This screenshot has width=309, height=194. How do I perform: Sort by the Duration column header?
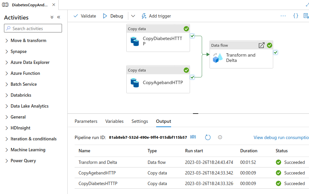click(x=249, y=151)
